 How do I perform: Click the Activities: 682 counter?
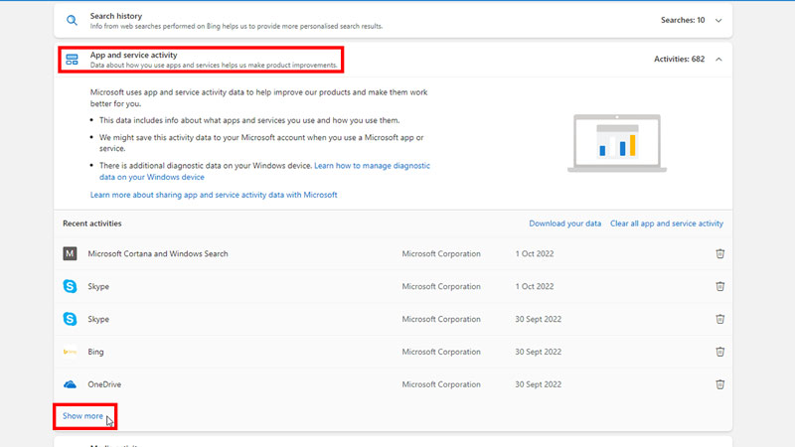click(679, 60)
